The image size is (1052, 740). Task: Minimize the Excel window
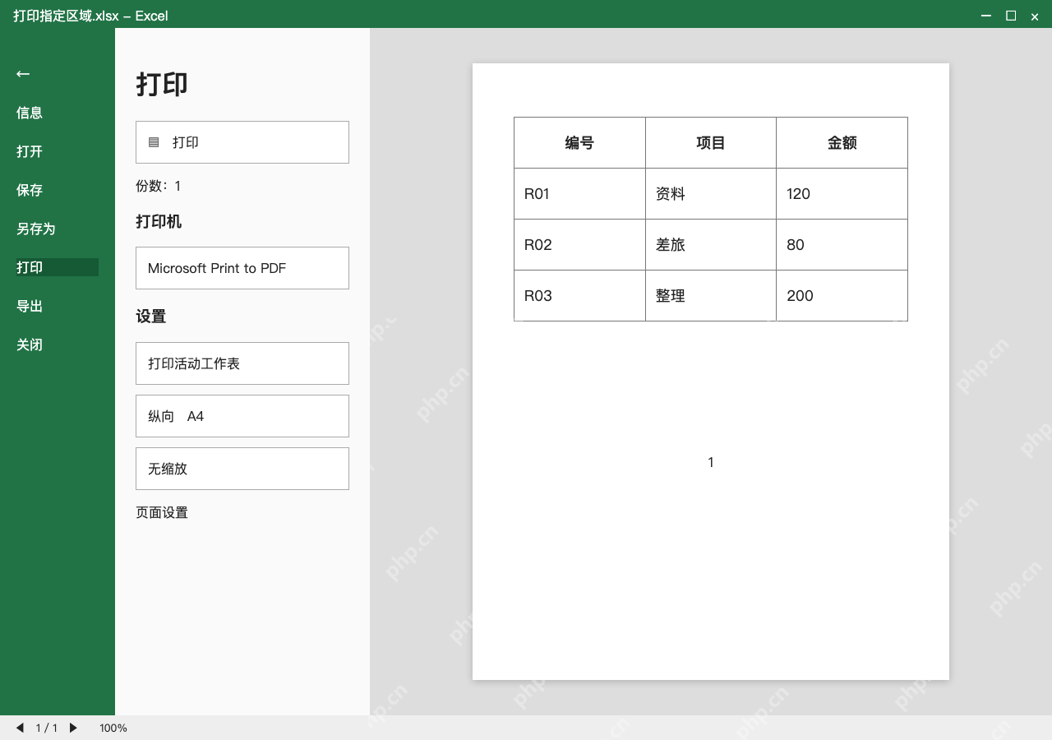click(x=987, y=16)
